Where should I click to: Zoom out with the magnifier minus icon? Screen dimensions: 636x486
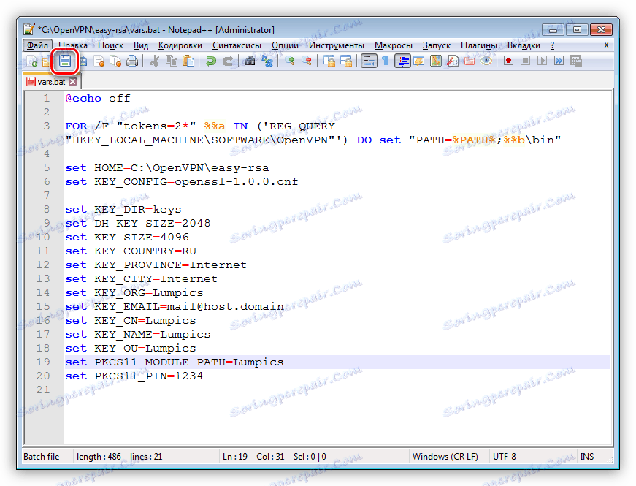coord(306,61)
